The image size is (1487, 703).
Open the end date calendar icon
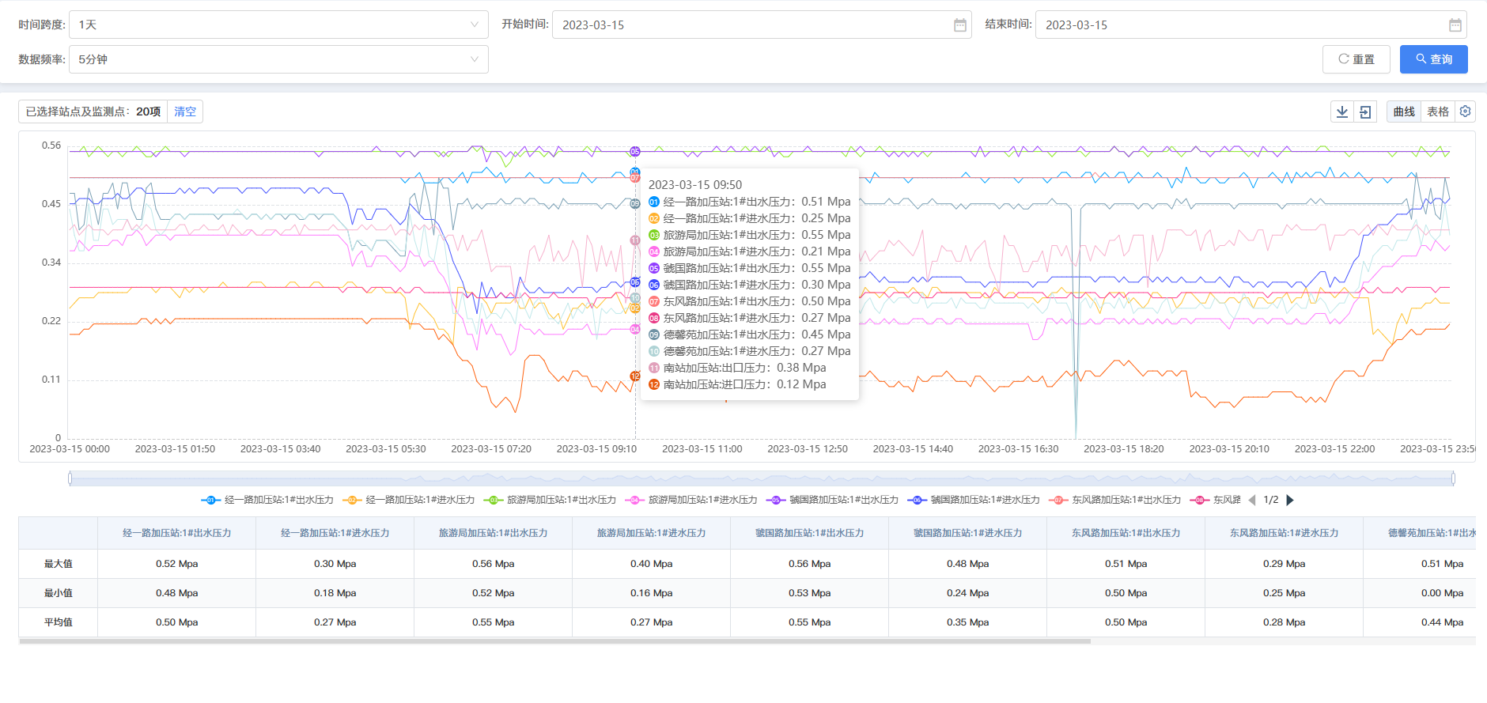pyautogui.click(x=1455, y=25)
